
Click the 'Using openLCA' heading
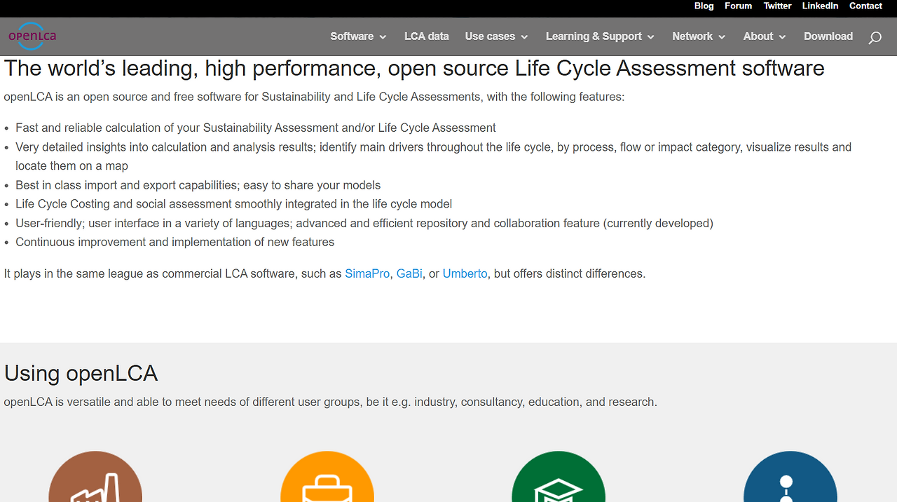coord(81,373)
